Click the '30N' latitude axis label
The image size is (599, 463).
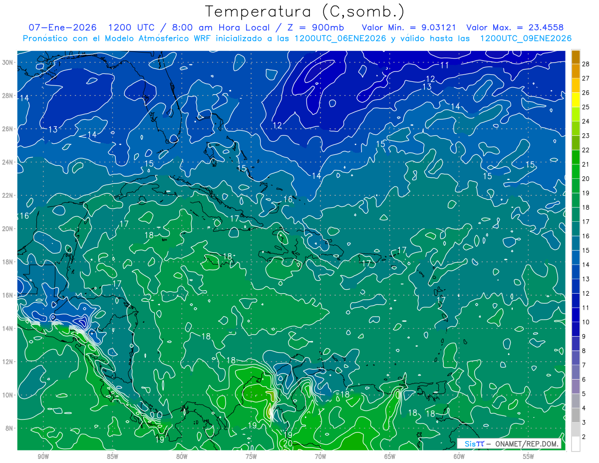tap(7, 62)
